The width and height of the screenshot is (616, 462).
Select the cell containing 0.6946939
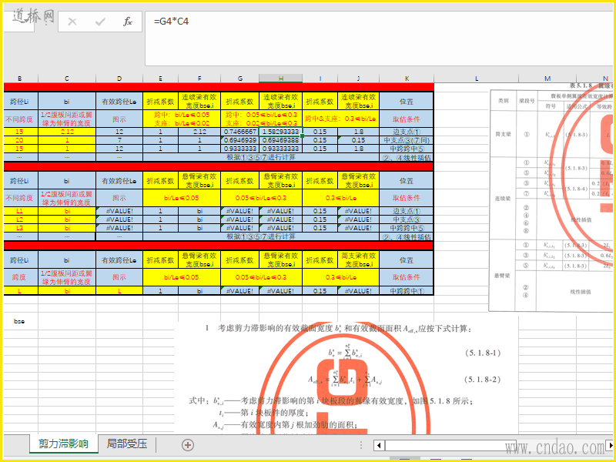point(240,140)
